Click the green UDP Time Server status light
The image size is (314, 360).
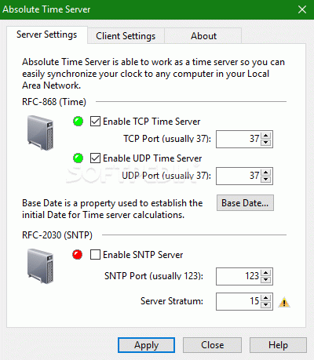coord(78,158)
